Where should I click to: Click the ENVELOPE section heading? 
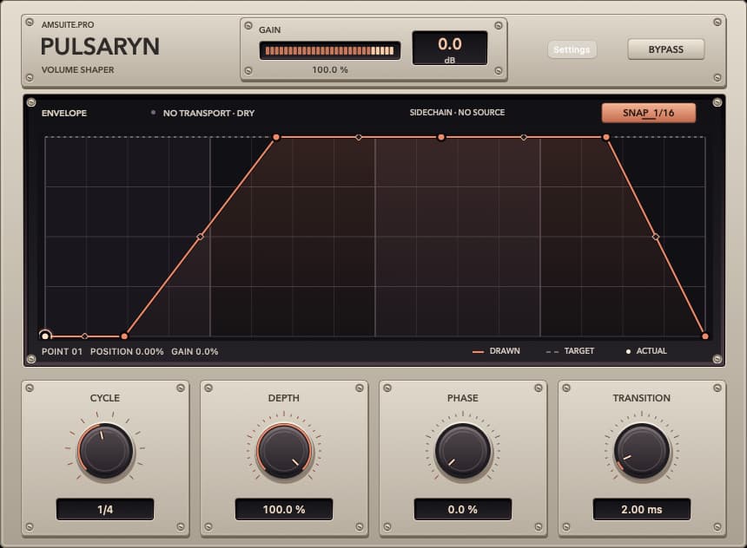click(x=63, y=114)
